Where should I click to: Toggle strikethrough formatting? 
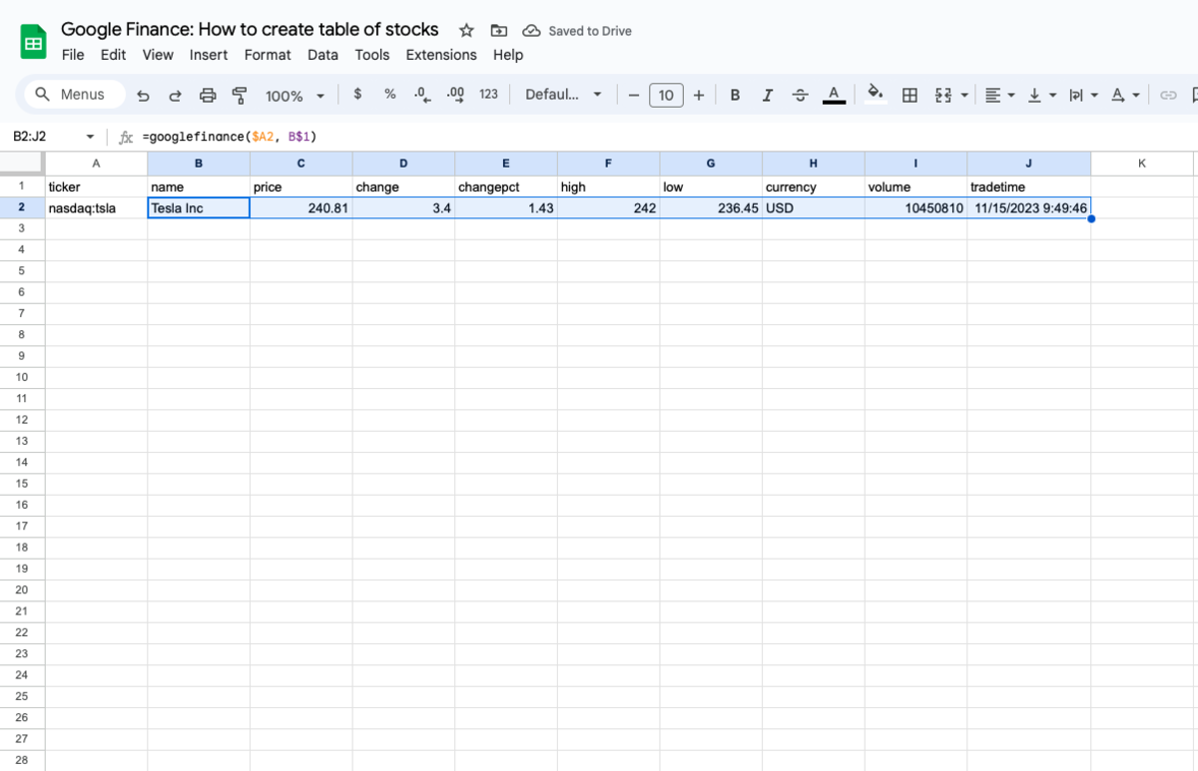click(800, 95)
